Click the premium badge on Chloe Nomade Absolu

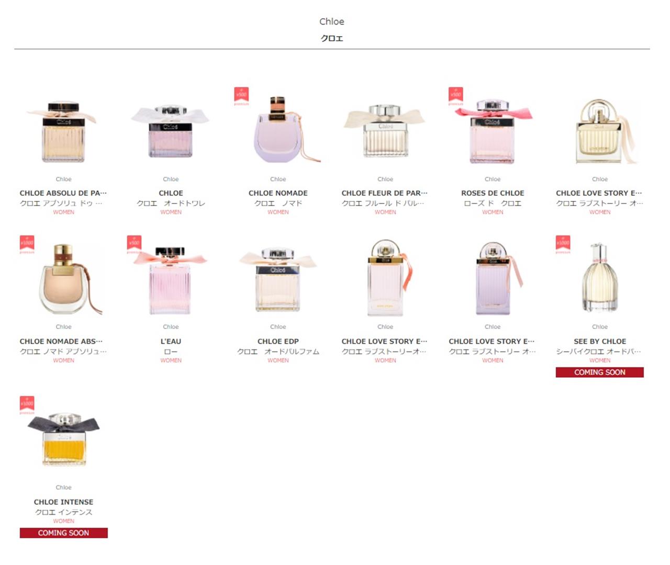(x=27, y=244)
